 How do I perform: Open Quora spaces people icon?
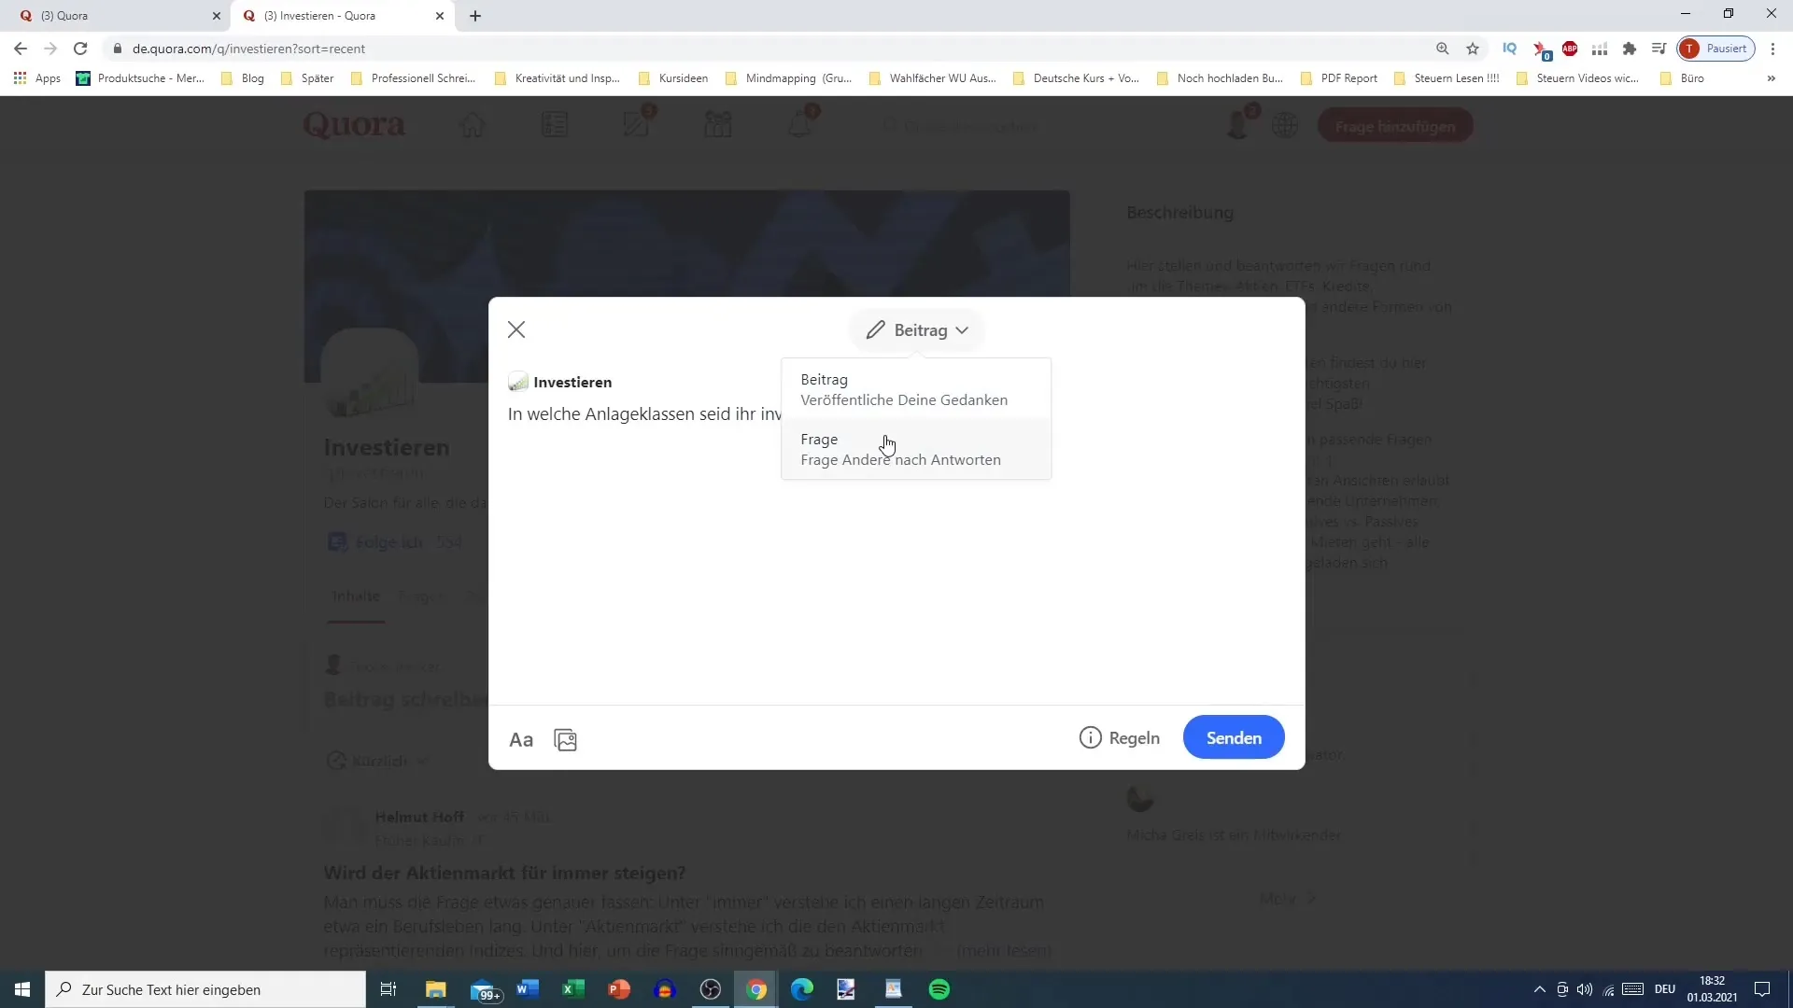(718, 125)
